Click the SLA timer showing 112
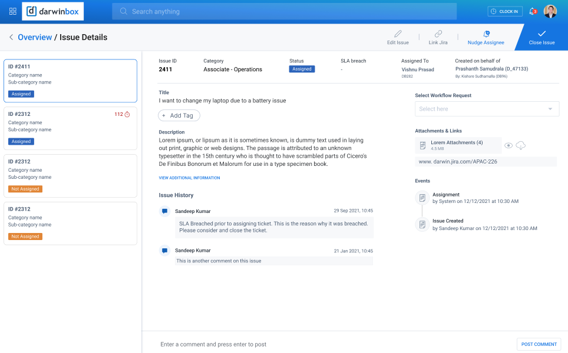 point(121,114)
